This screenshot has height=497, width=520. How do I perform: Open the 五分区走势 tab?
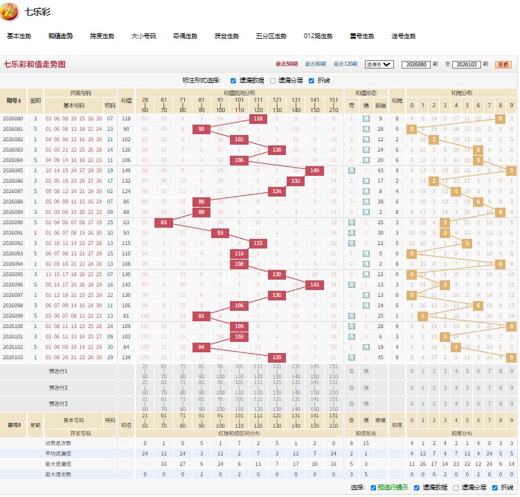pos(271,36)
